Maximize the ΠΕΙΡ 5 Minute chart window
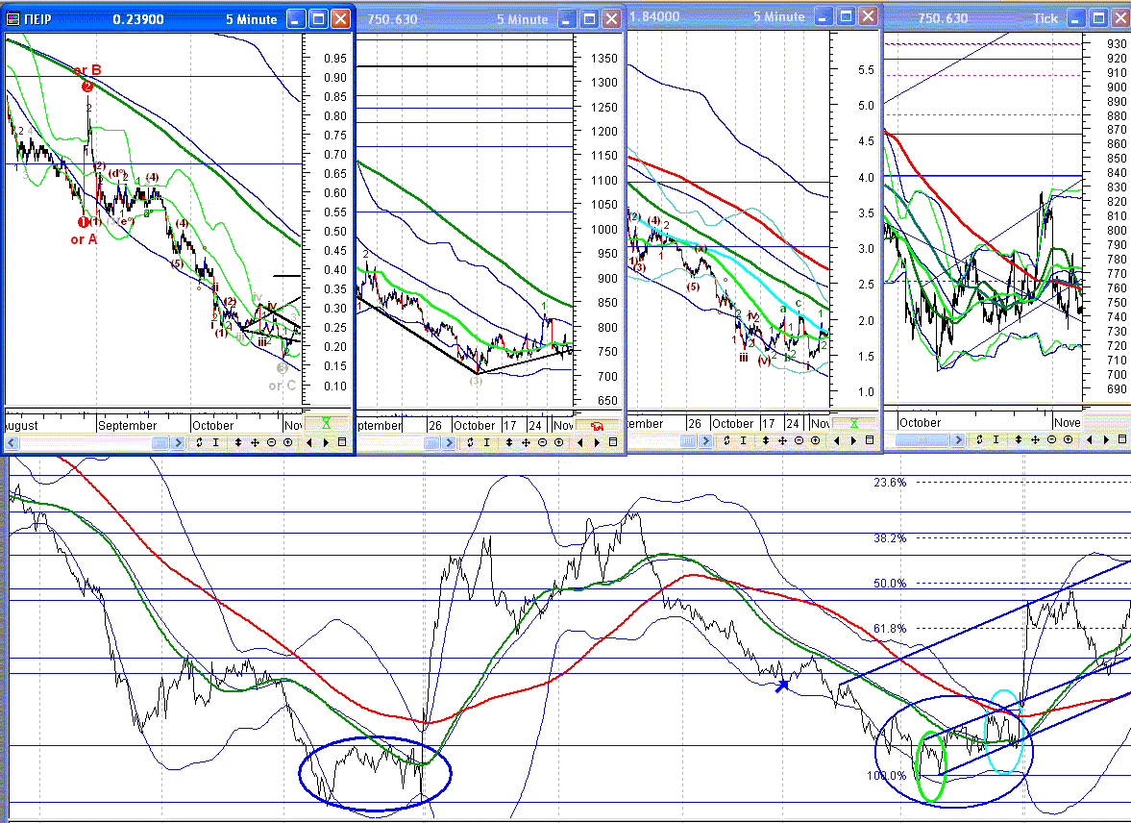Image resolution: width=1131 pixels, height=823 pixels. click(318, 19)
